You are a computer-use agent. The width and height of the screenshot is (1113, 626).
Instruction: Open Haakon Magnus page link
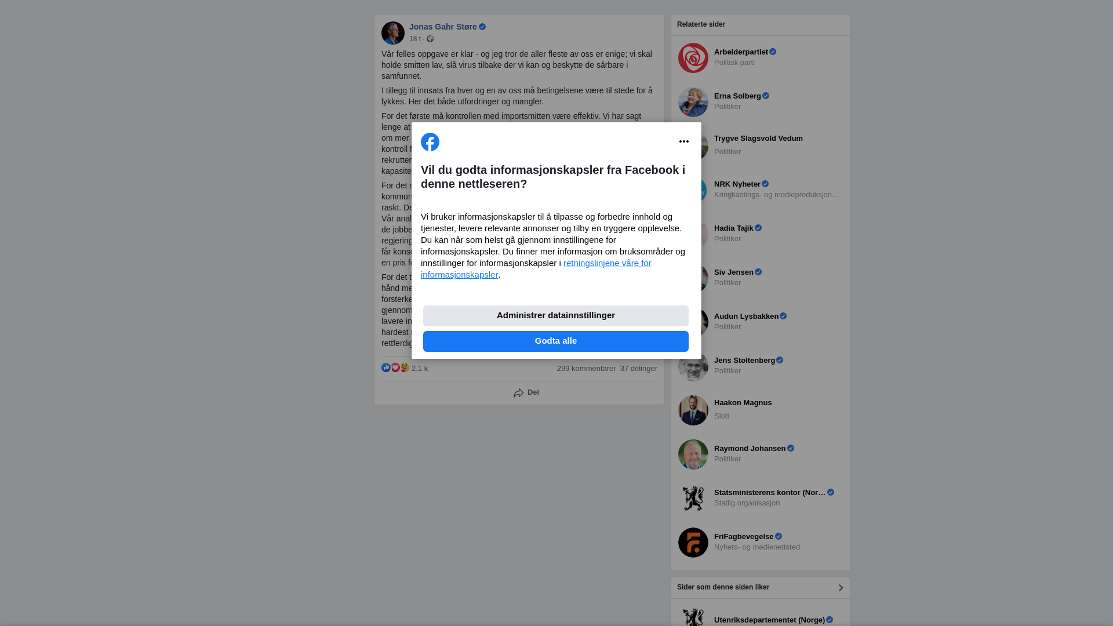pyautogui.click(x=743, y=403)
